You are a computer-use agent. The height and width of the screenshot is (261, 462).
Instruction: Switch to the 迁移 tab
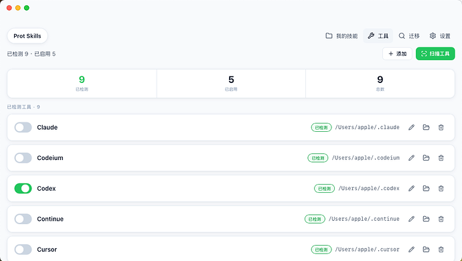(409, 36)
